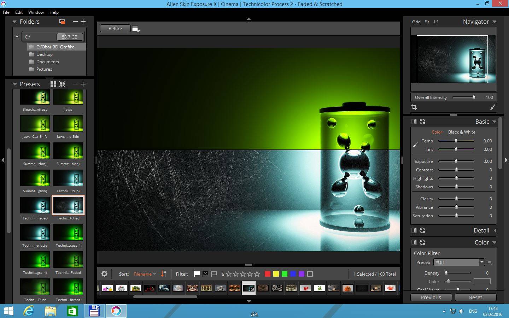Open the Exposure X taskbar icon
The height and width of the screenshot is (318, 509).
pyautogui.click(x=116, y=311)
